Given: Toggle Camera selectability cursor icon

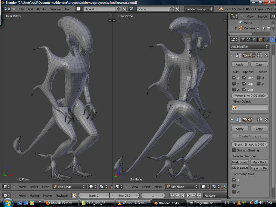Looking at the screenshot, I should 264,28.
